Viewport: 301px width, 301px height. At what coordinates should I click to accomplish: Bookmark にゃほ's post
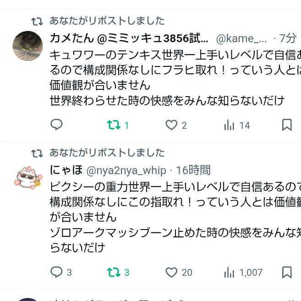coord(287,272)
